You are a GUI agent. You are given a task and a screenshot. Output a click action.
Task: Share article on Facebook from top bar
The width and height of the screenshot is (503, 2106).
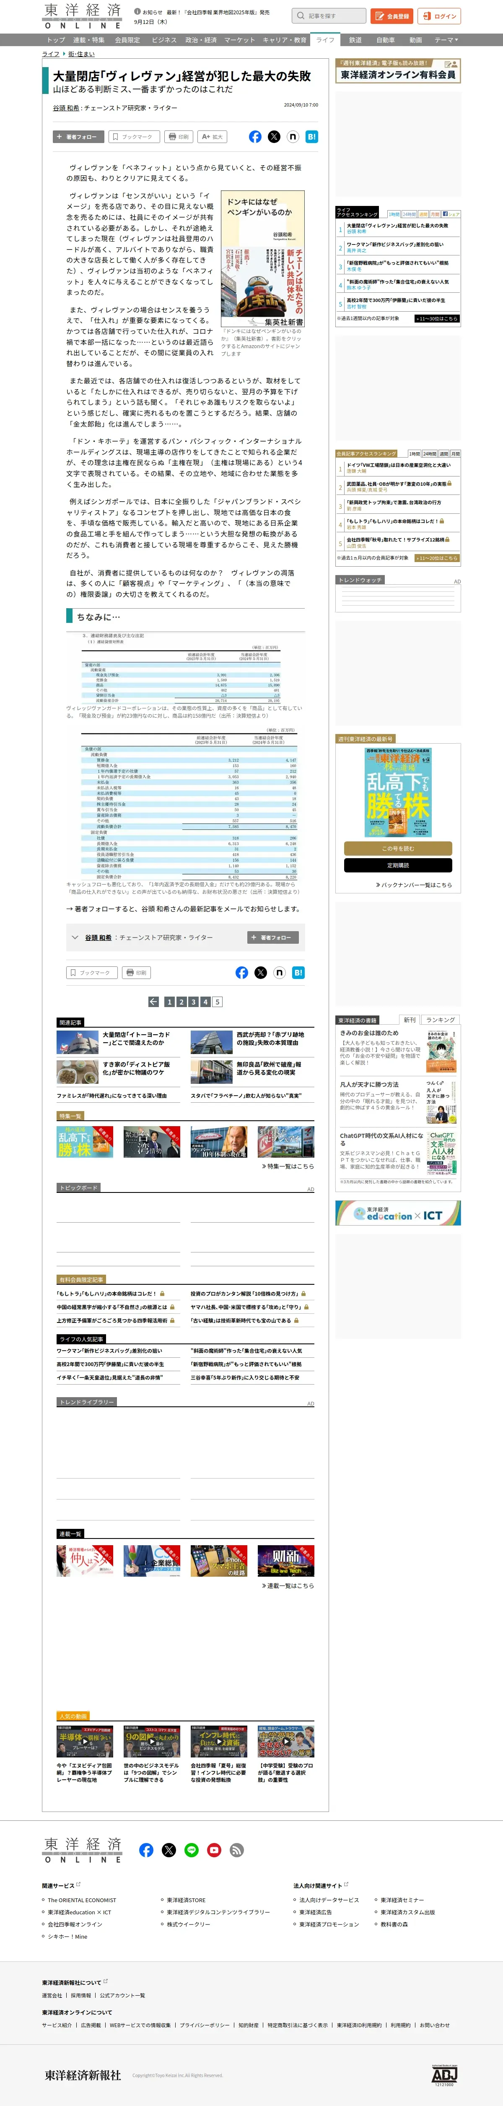click(255, 137)
